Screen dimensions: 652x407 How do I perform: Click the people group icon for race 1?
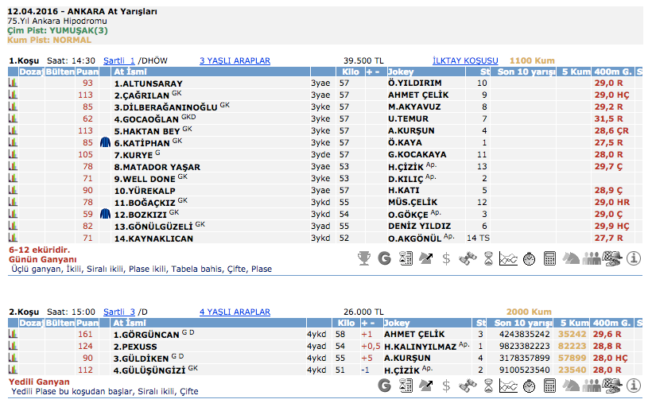click(x=592, y=258)
